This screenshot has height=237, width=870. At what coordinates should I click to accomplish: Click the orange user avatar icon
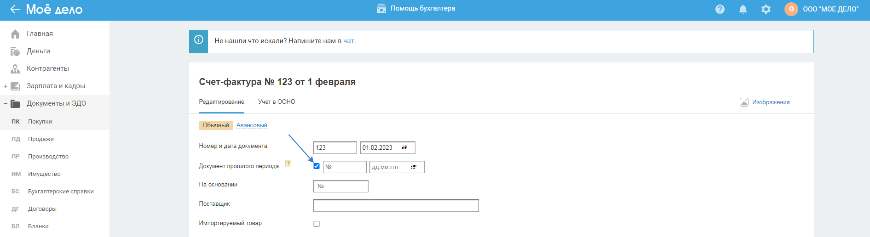(x=791, y=9)
